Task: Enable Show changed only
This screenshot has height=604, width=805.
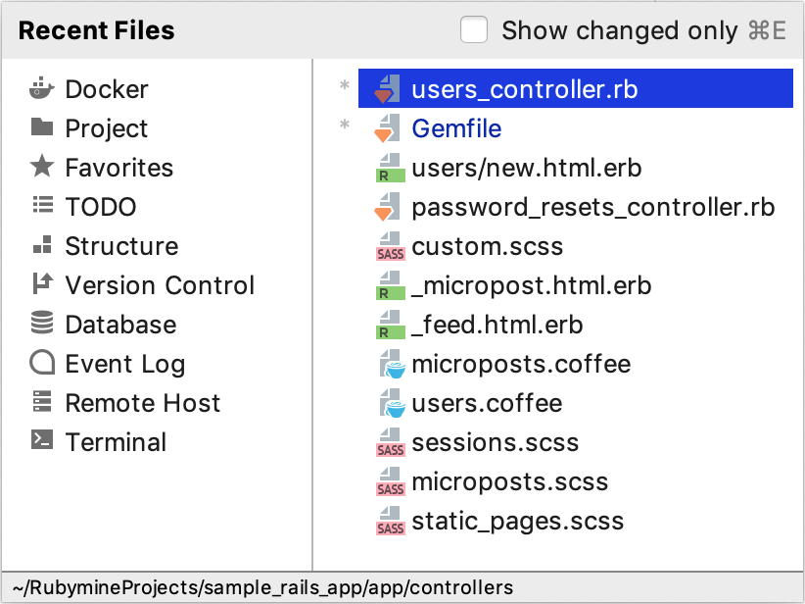Action: pyautogui.click(x=473, y=29)
